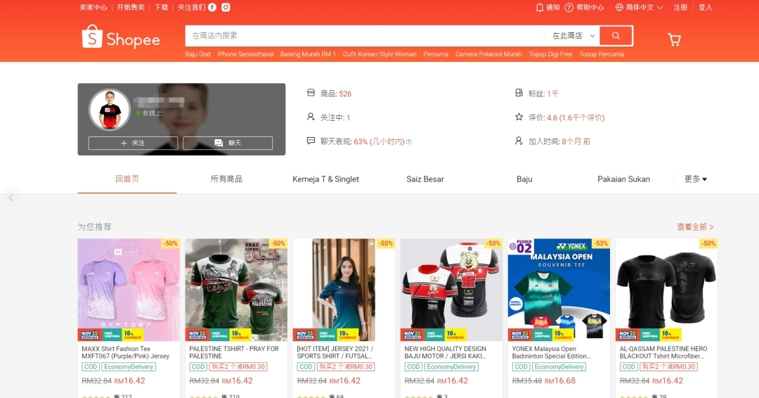The width and height of the screenshot is (759, 398).
Task: Click the joined 8个月前 stat
Action: 553,141
